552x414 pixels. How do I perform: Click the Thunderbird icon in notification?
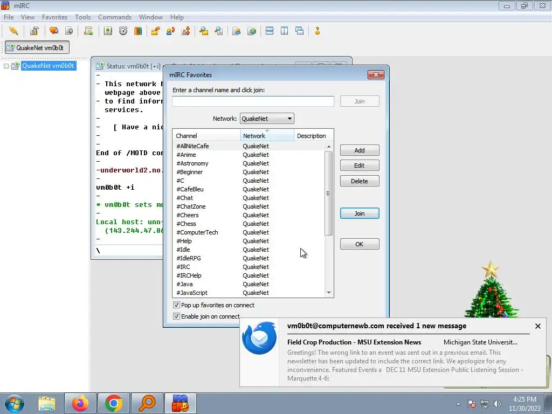pos(259,338)
